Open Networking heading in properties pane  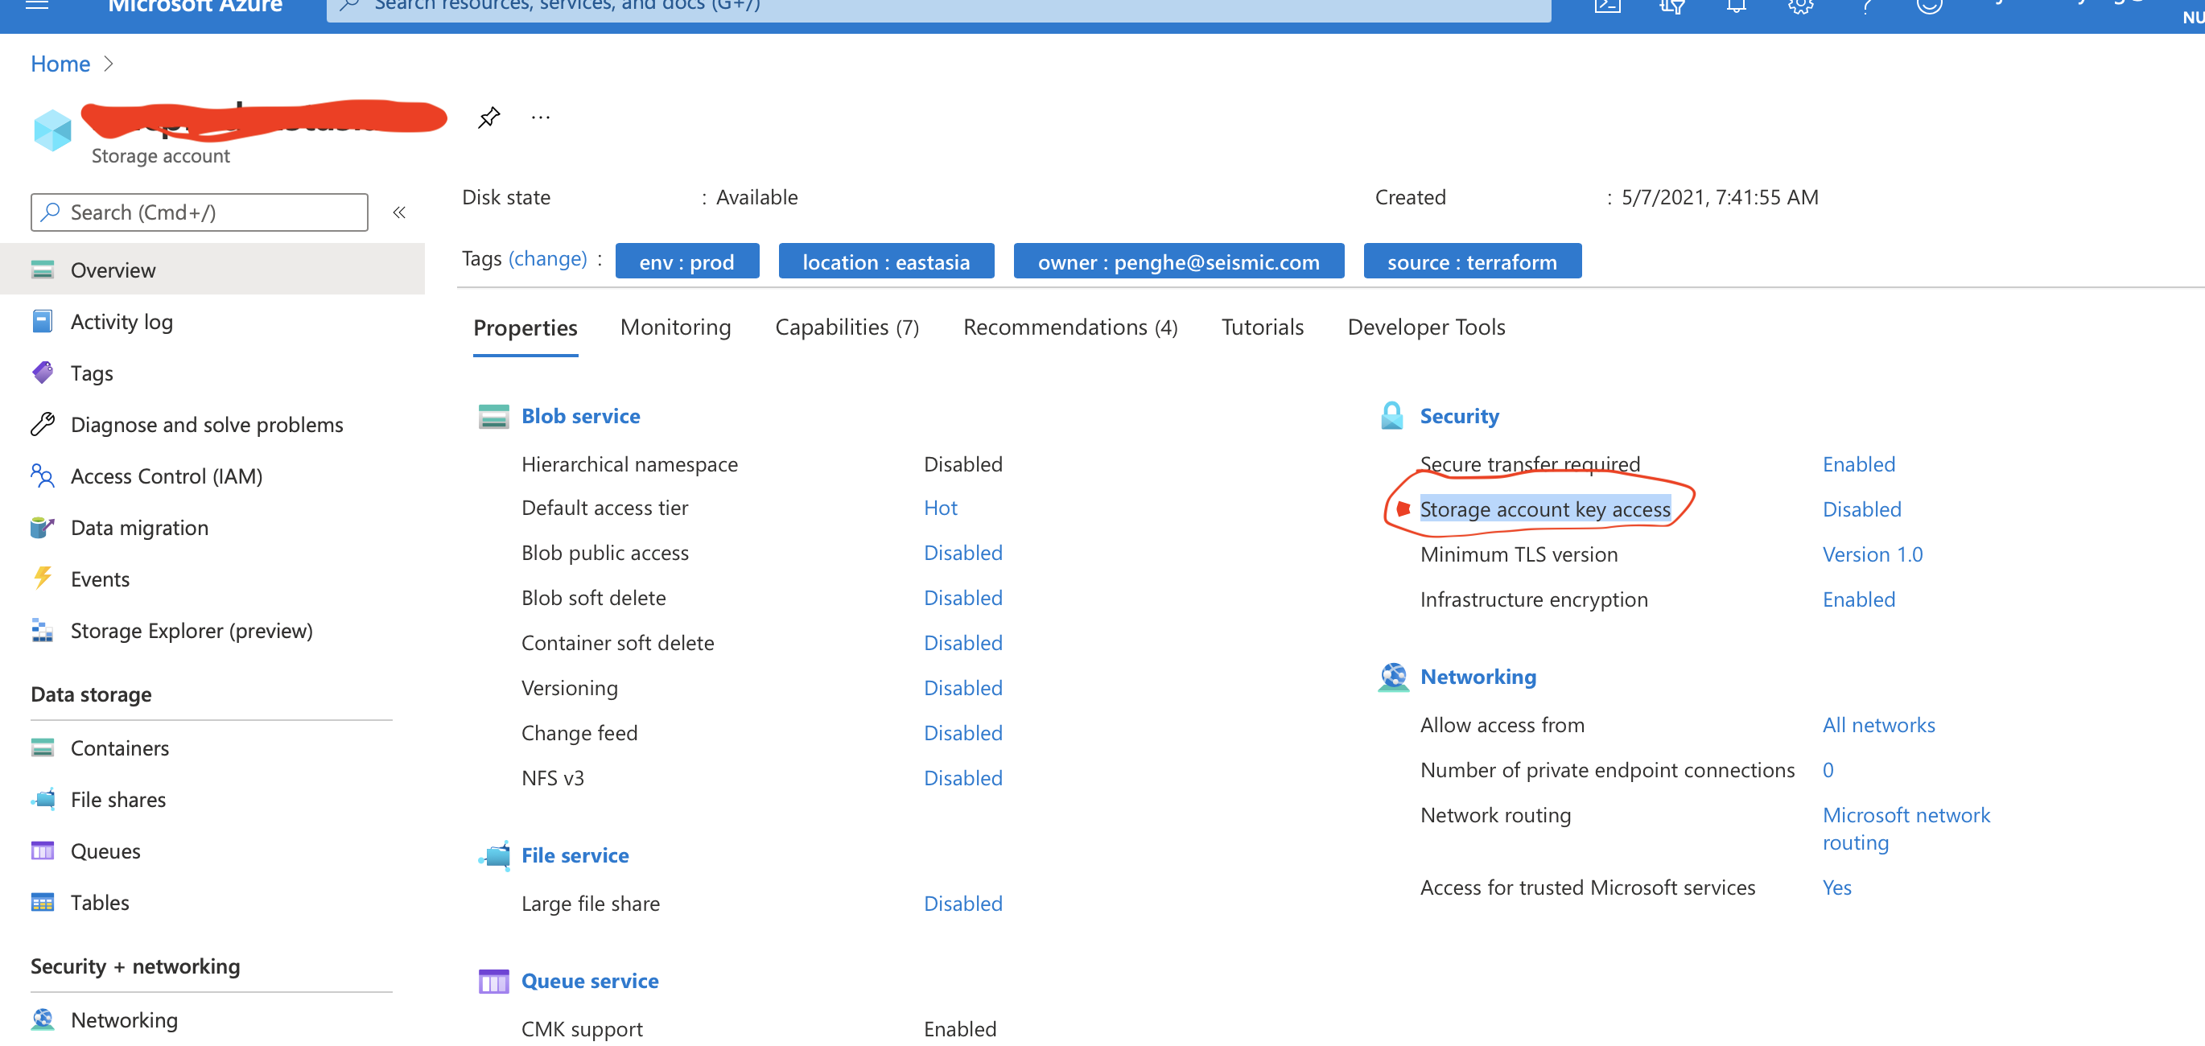point(1478,677)
